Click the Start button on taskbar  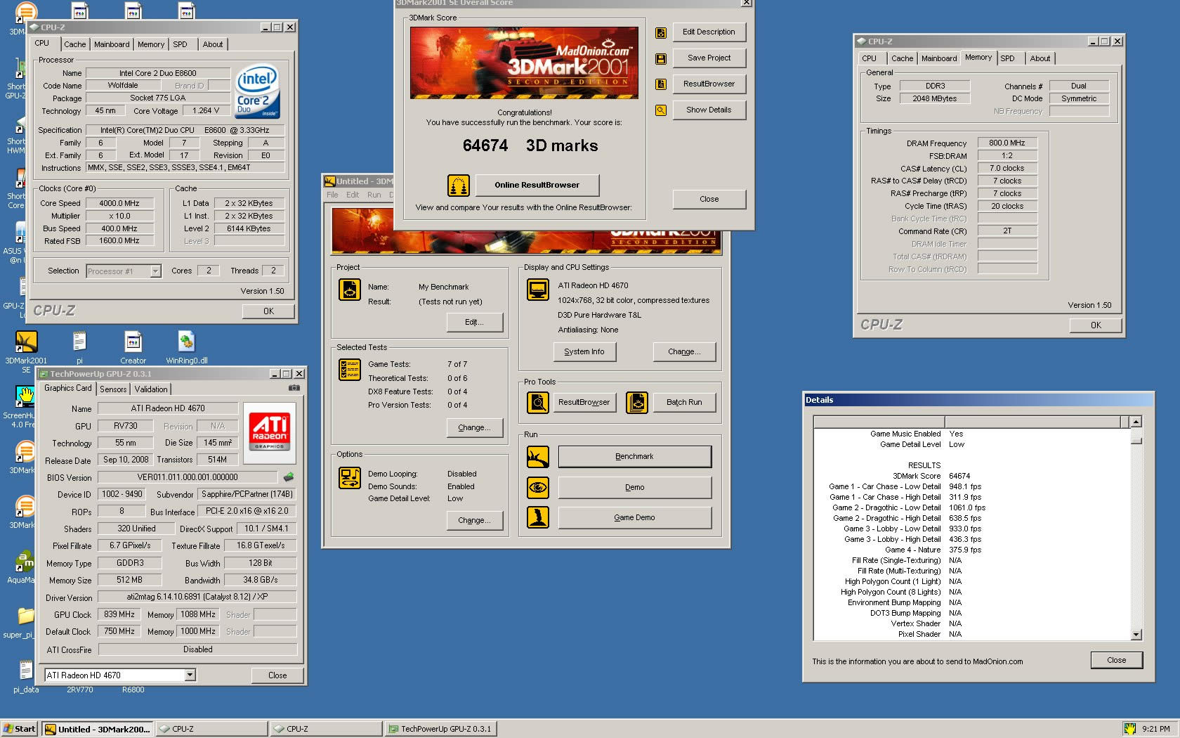tap(20, 729)
